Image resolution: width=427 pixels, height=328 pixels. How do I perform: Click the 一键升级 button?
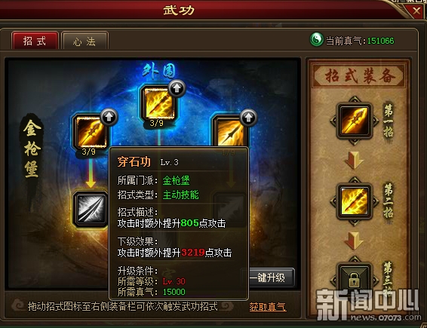[x=268, y=277]
